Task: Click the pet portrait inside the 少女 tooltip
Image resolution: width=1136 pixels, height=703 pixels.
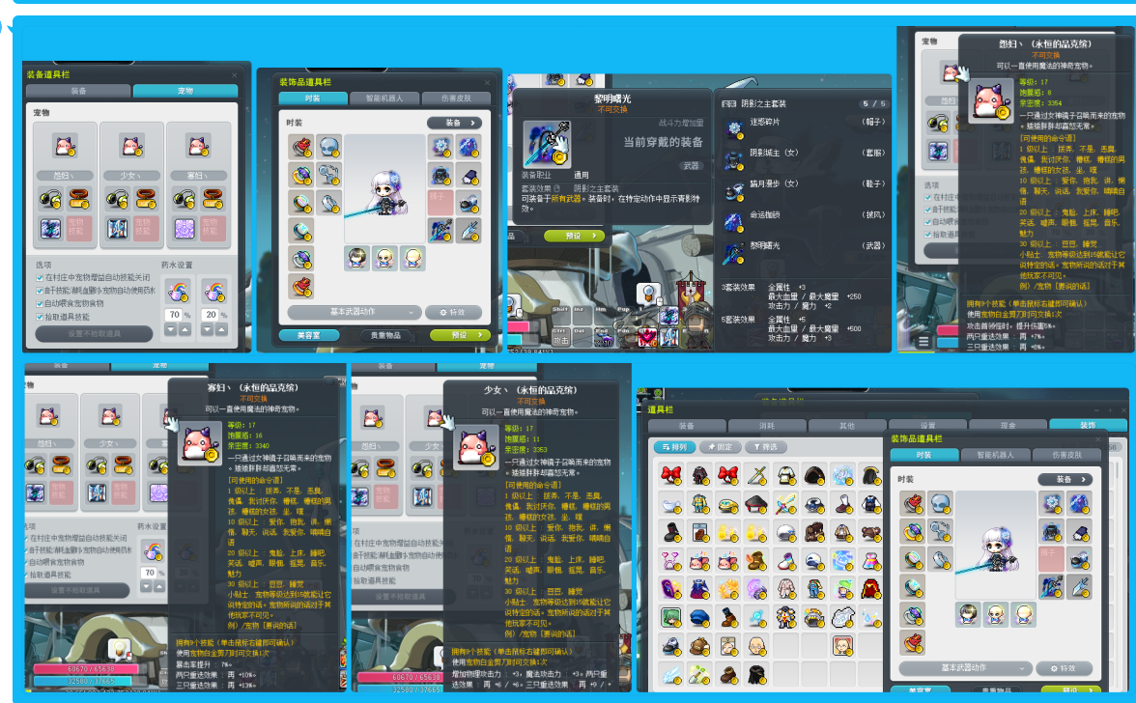Action: [476, 445]
